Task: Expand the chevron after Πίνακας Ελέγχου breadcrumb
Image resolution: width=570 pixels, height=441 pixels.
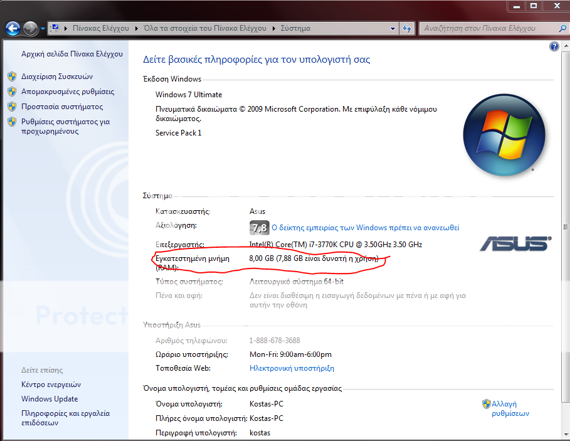Action: [x=135, y=28]
